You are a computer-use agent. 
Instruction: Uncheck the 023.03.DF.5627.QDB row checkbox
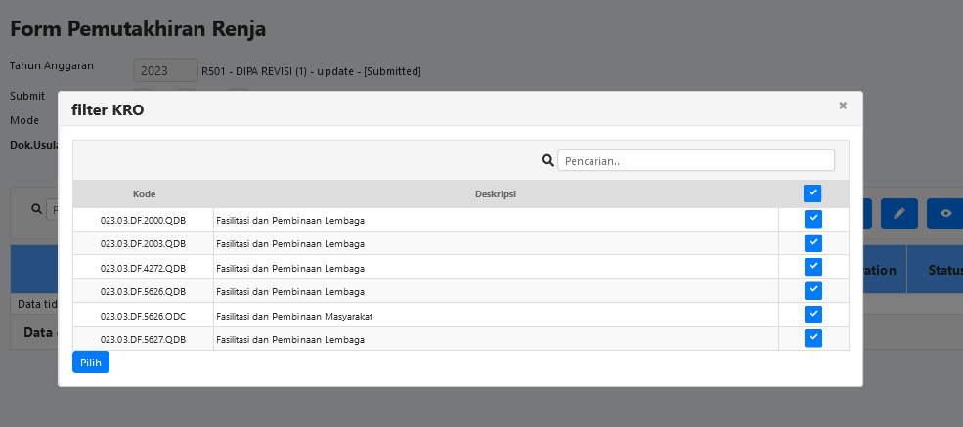click(x=812, y=338)
